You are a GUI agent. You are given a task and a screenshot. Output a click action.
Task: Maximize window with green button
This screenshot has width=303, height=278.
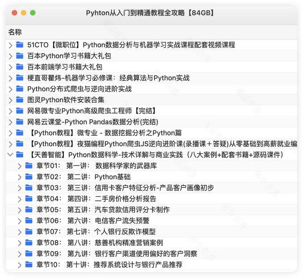[33, 13]
